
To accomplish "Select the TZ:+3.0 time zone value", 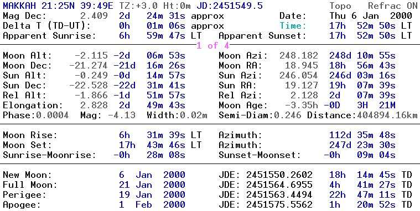I will tap(138, 6).
